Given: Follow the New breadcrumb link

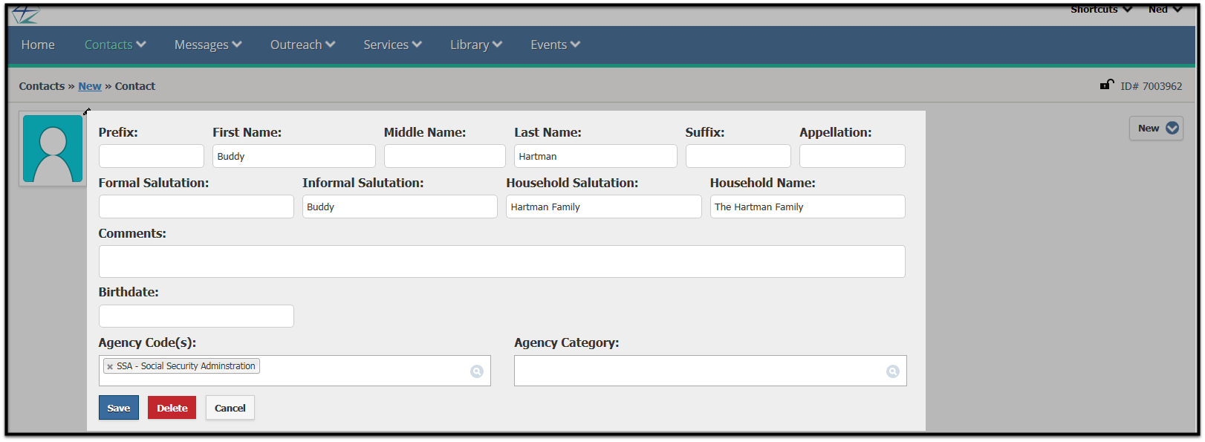Looking at the screenshot, I should (x=90, y=86).
